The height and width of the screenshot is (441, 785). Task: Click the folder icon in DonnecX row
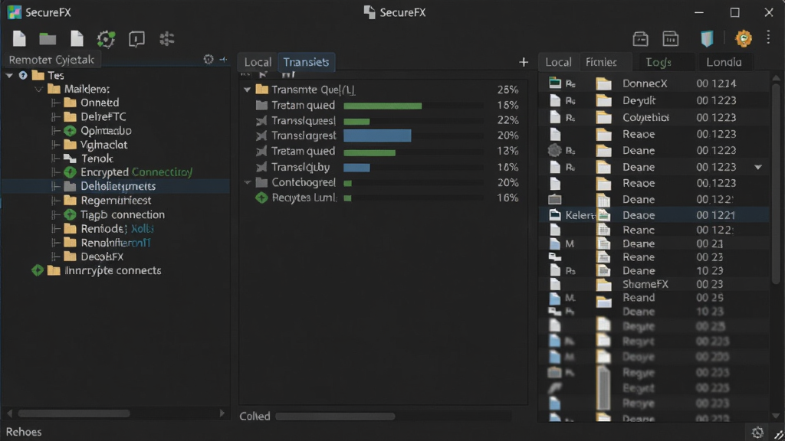(604, 83)
